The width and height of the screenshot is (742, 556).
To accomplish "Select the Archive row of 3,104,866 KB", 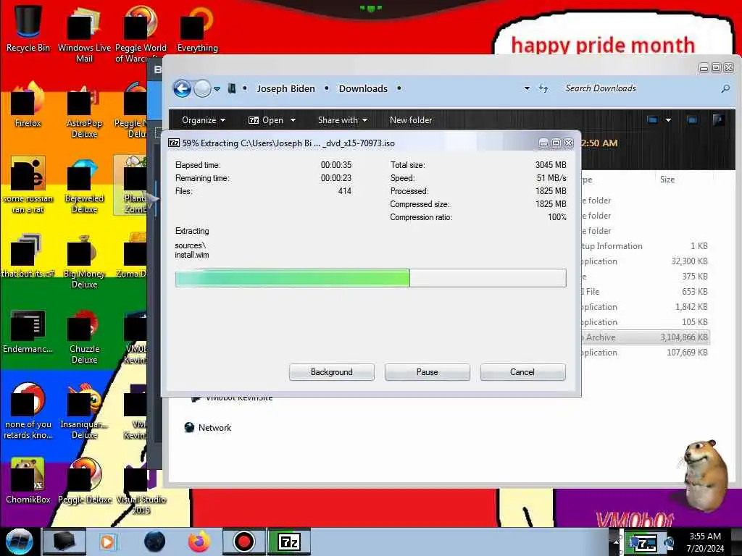I will click(646, 337).
